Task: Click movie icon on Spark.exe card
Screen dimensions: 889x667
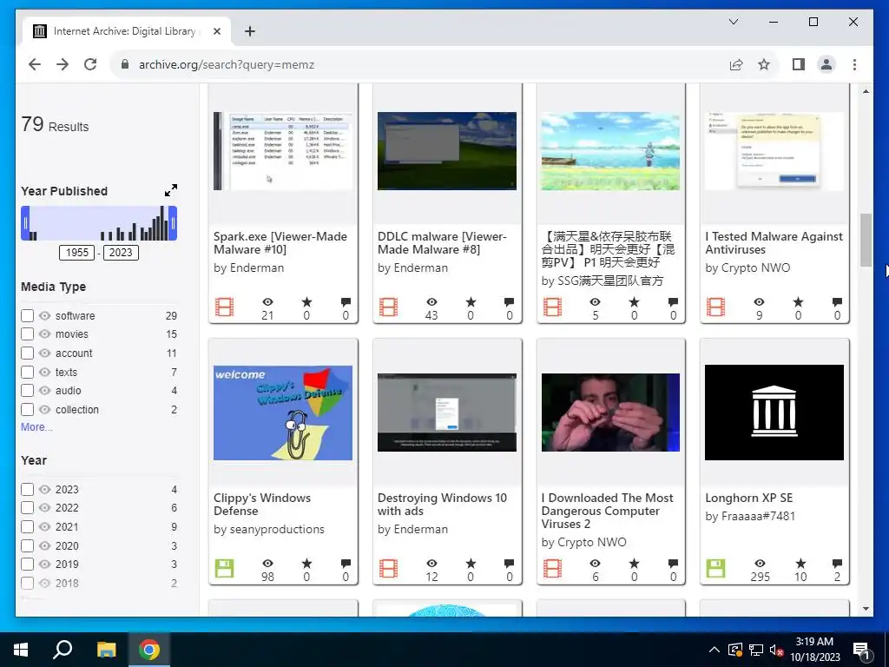Action: click(225, 307)
